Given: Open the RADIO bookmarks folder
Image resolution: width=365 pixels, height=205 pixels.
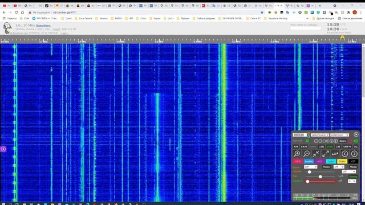Looking at the screenshot, I should coord(117,18).
